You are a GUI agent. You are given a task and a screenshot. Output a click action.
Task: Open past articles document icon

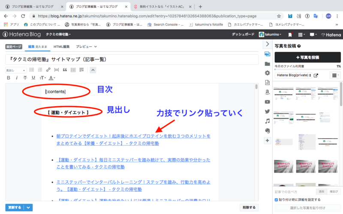click(x=267, y=83)
